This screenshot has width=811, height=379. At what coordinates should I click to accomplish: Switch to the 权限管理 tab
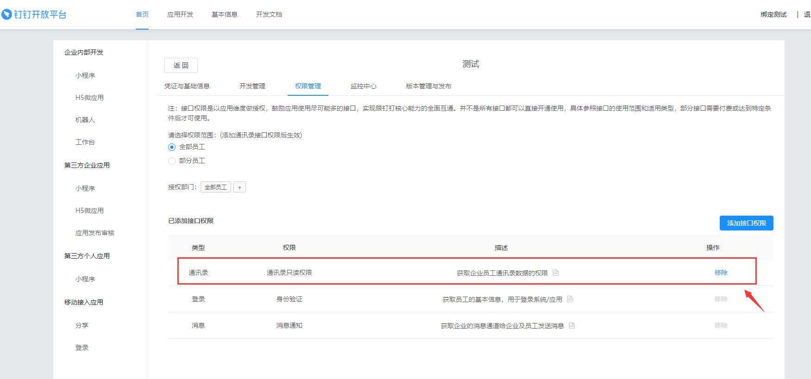(x=308, y=86)
